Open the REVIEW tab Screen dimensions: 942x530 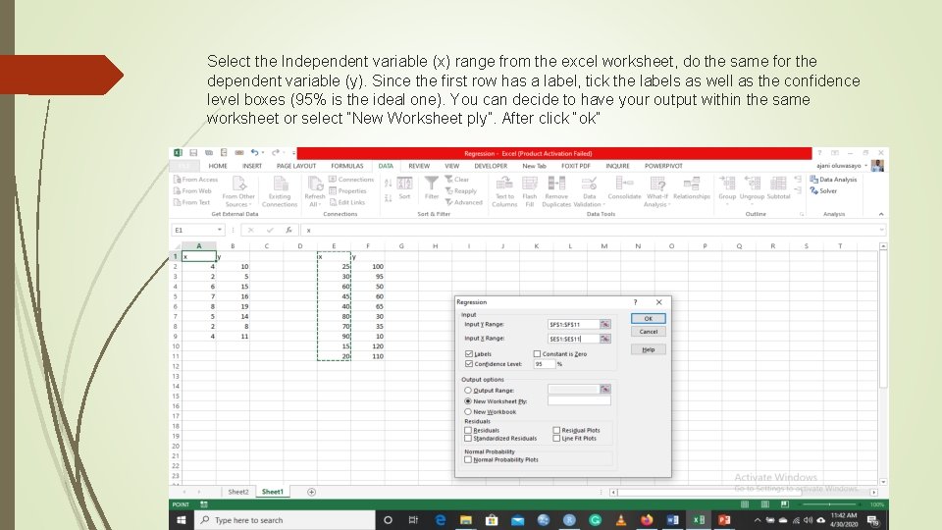[x=419, y=166]
